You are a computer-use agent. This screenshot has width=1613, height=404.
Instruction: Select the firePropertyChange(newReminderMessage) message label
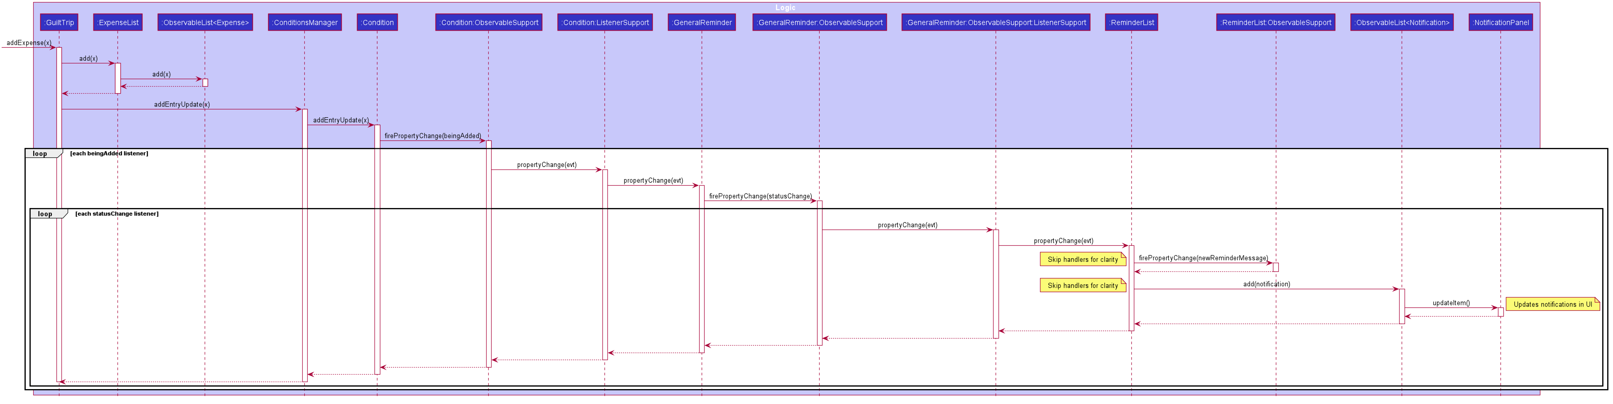[1204, 258]
